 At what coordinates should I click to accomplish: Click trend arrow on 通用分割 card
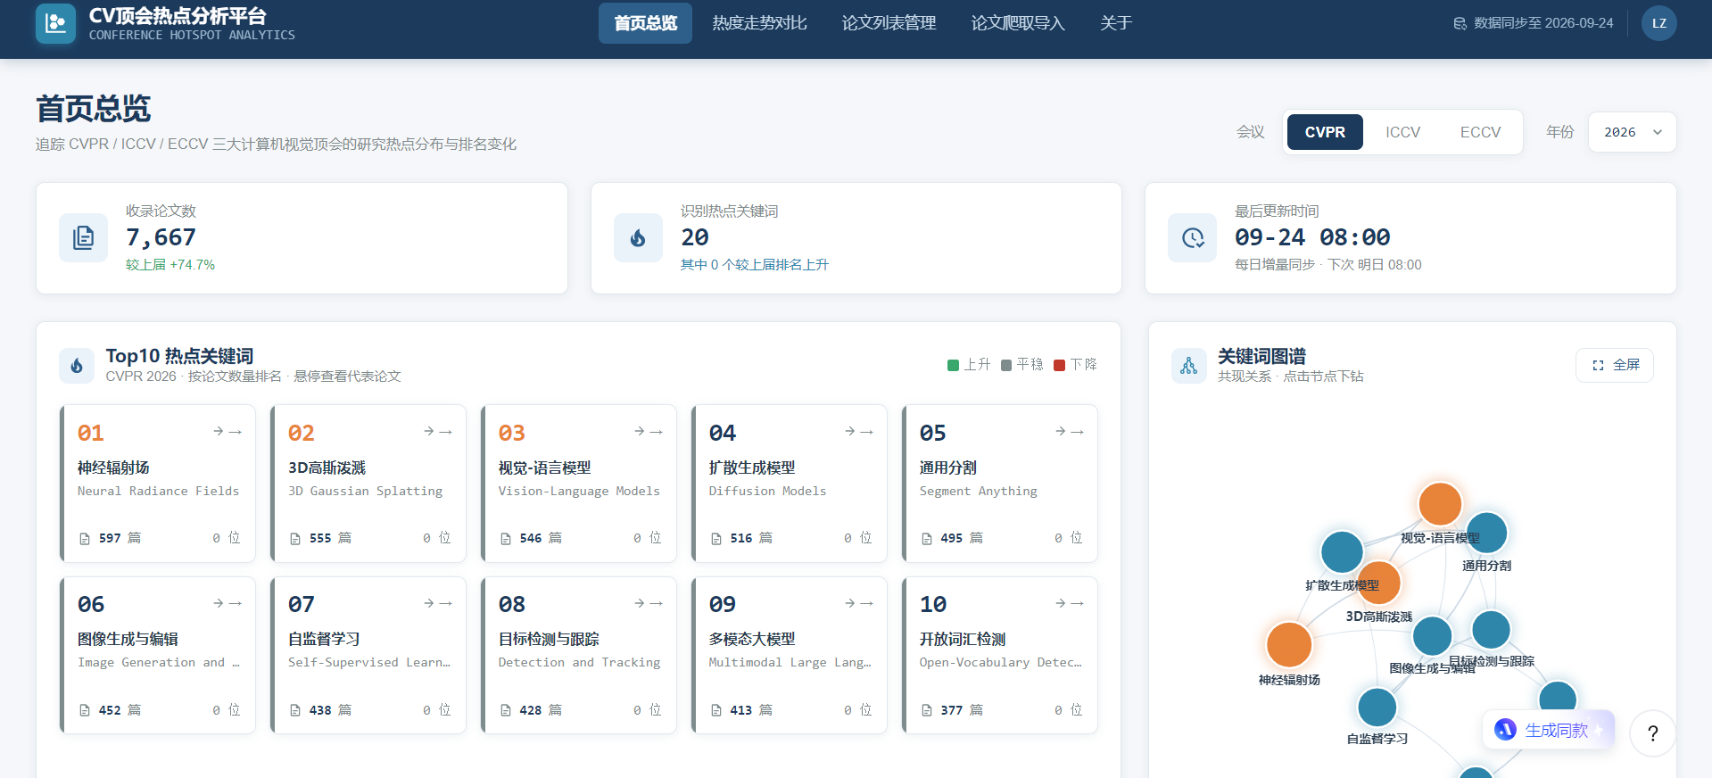[x=1070, y=432]
